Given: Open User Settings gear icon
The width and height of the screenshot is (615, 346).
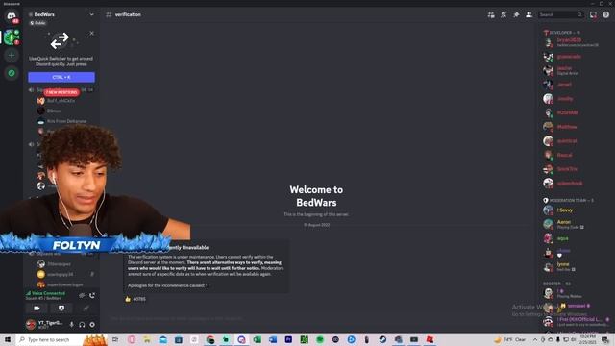Looking at the screenshot, I should pos(92,325).
